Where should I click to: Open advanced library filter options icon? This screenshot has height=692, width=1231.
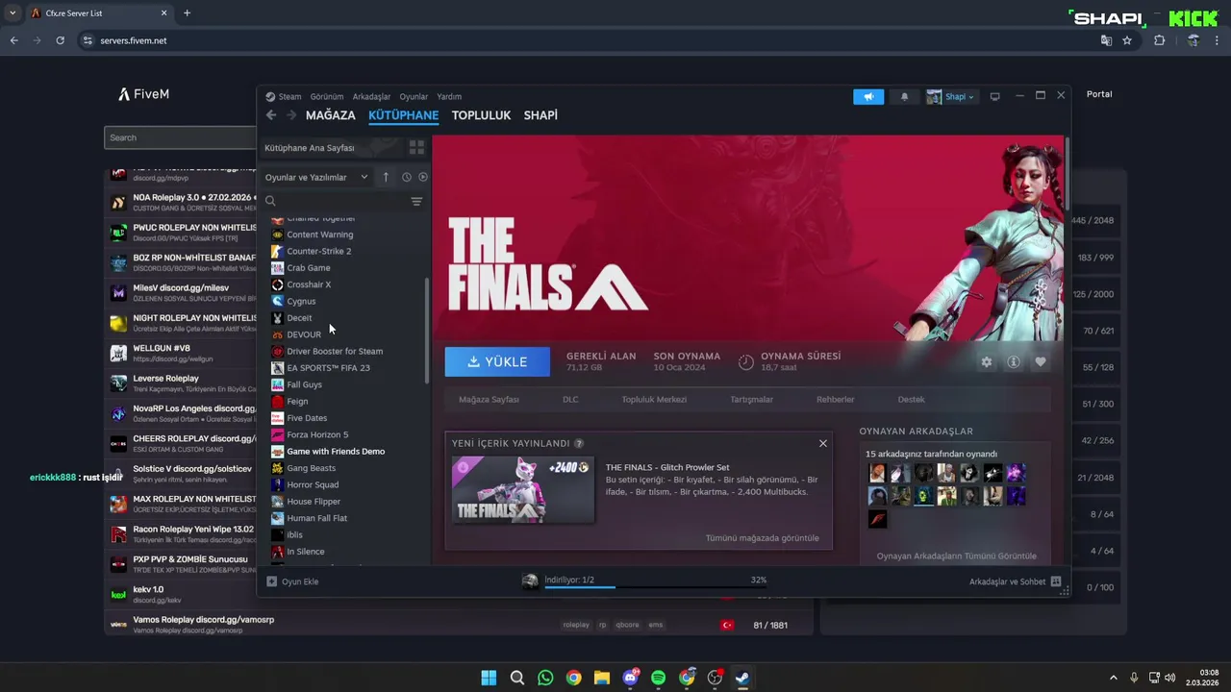click(x=416, y=201)
